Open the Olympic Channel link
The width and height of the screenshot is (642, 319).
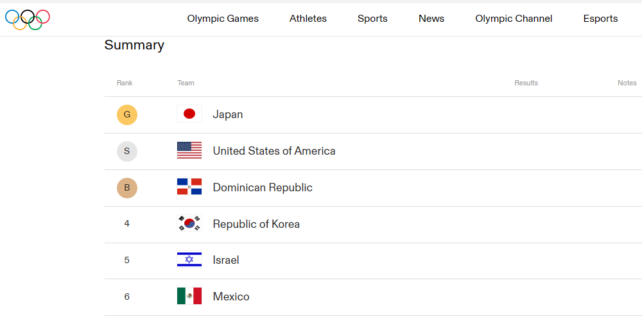tap(514, 19)
